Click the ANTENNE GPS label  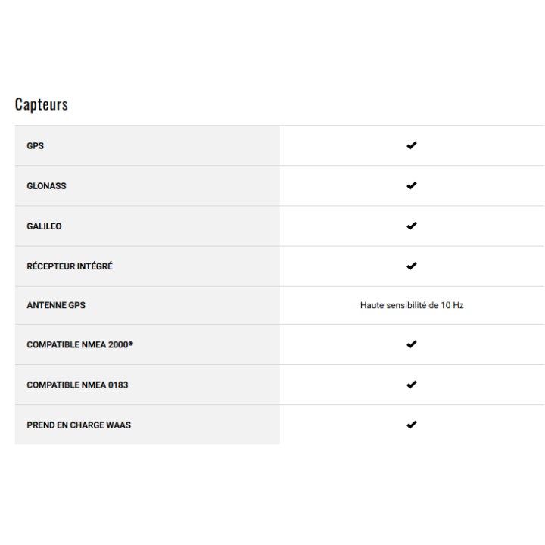point(56,306)
